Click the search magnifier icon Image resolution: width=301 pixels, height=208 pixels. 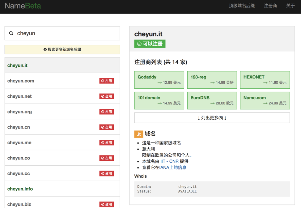[x=11, y=33]
